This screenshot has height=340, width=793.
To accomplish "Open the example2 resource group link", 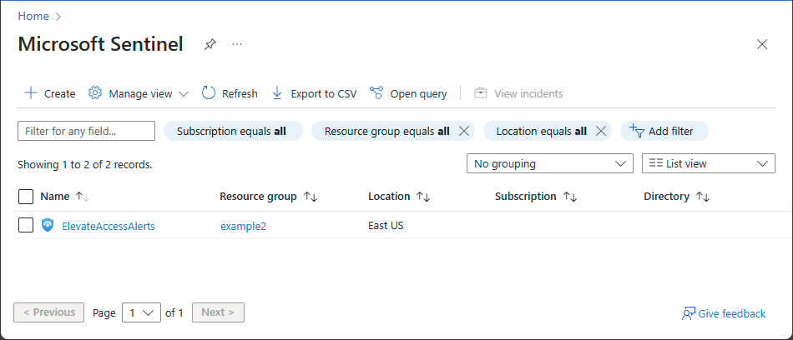I will tap(243, 226).
